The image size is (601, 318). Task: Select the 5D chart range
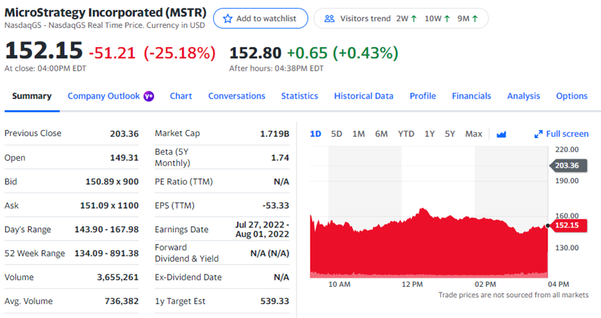[336, 134]
